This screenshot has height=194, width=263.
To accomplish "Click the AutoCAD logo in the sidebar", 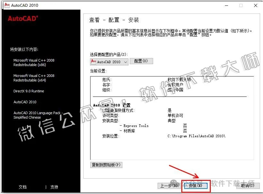I will 22,19.
